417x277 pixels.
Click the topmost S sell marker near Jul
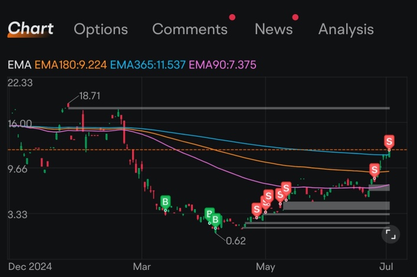click(x=389, y=141)
